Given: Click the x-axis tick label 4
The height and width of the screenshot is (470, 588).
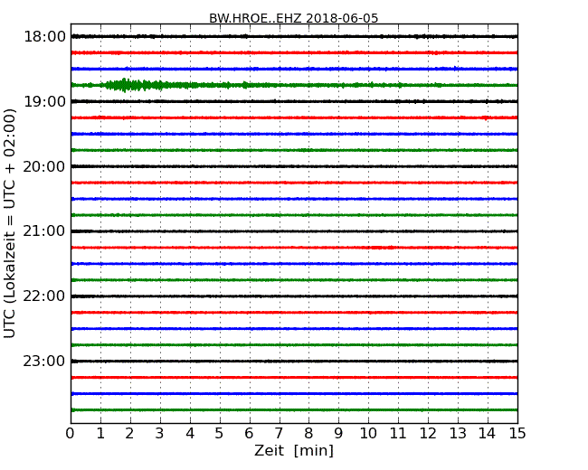Looking at the screenshot, I should [x=190, y=433].
